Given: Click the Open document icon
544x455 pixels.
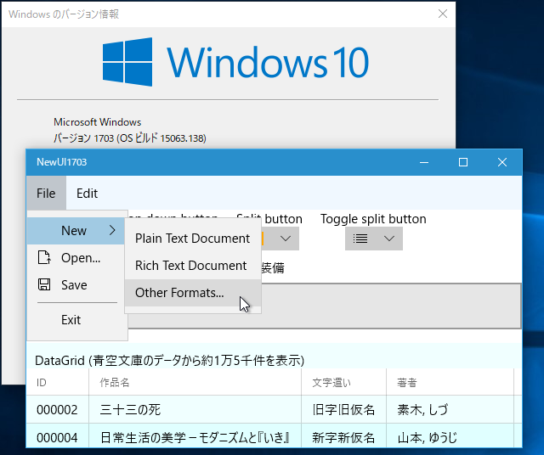Looking at the screenshot, I should click(44, 257).
